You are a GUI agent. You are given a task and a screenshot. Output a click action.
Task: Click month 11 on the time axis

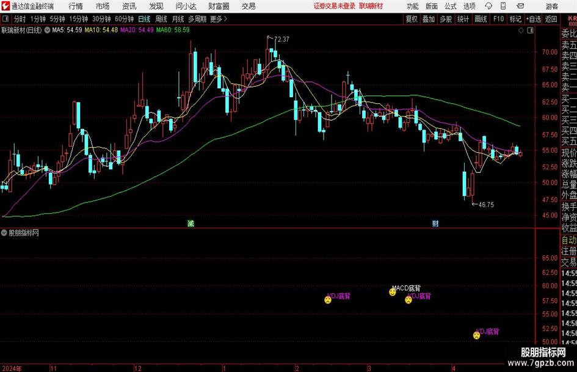53,368
